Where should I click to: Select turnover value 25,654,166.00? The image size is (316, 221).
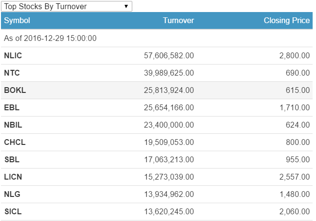coord(169,107)
